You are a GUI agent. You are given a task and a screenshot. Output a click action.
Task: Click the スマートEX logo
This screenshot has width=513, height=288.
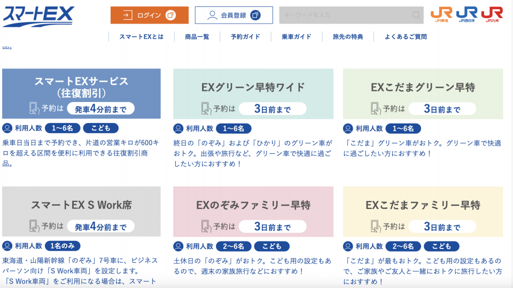pos(38,17)
